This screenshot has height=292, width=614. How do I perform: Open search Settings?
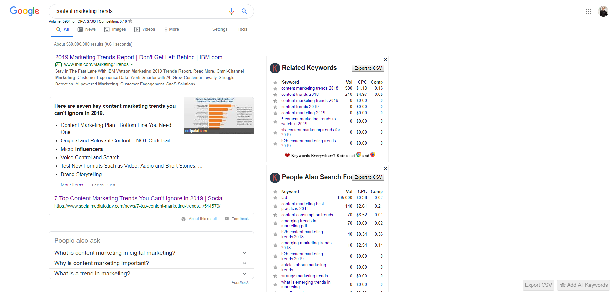click(x=220, y=29)
